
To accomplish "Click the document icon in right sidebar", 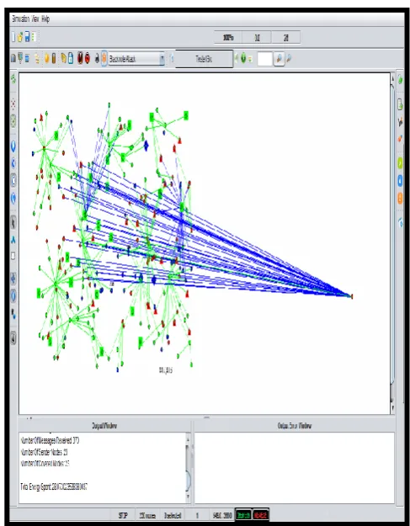I will pyautogui.click(x=400, y=104).
